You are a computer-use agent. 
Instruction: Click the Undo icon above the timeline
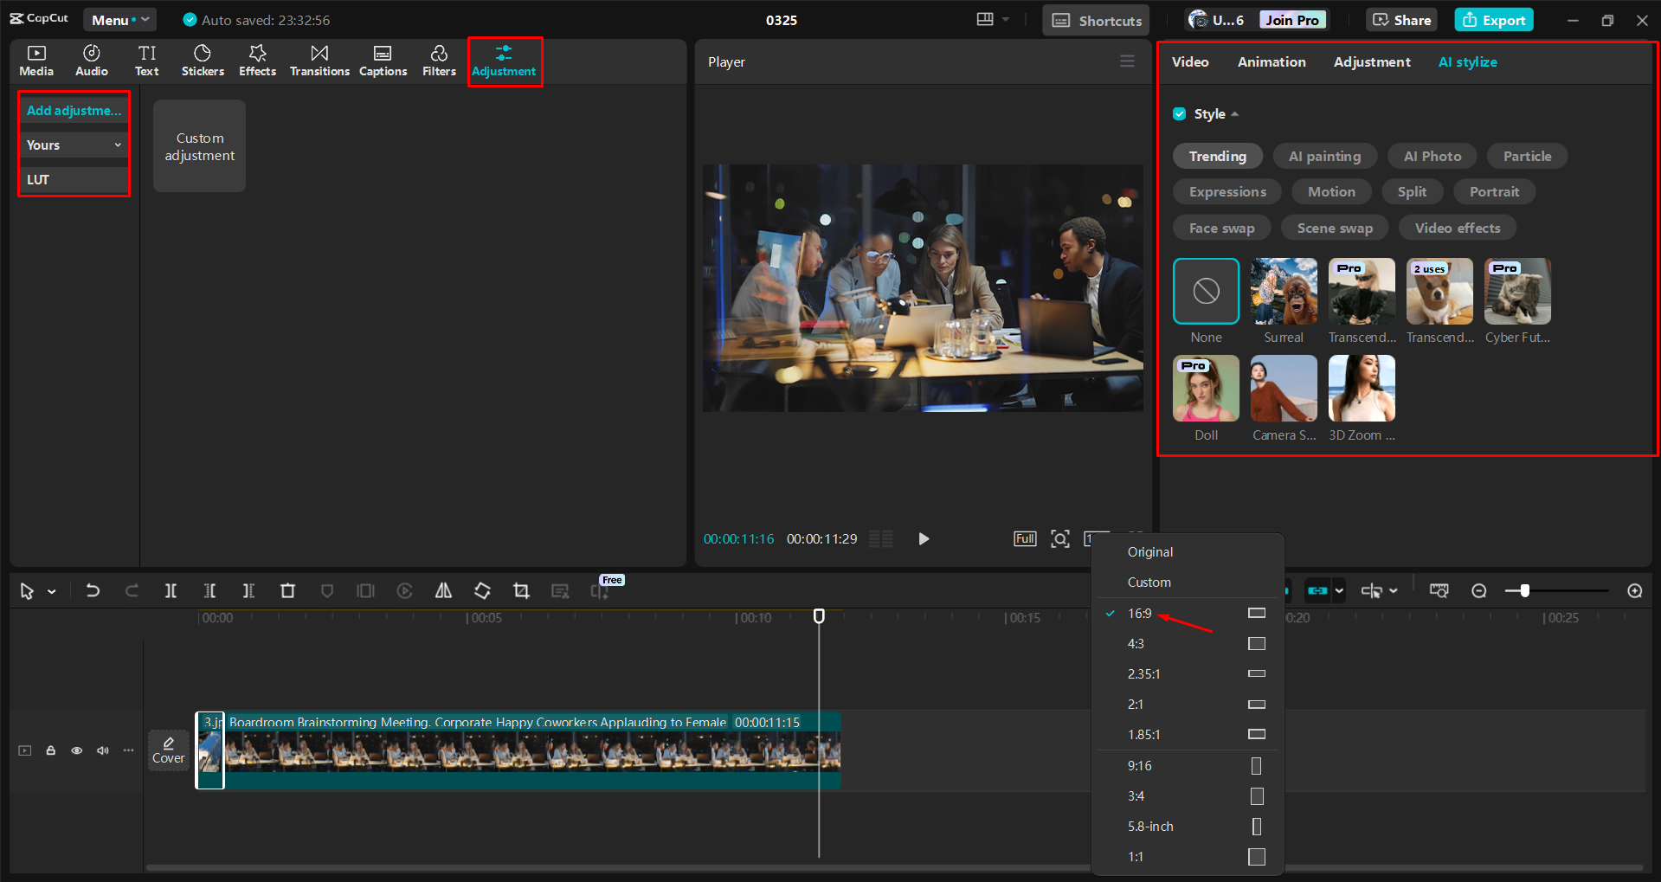[x=93, y=590]
